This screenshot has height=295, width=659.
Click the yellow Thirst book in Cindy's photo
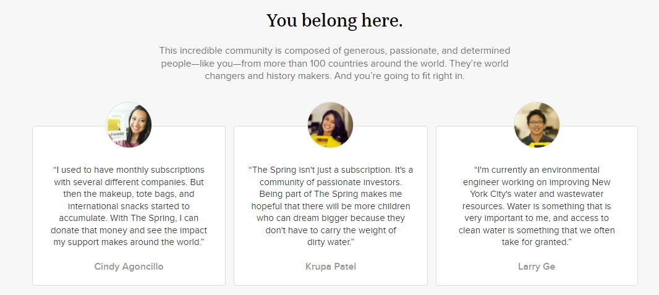click(114, 128)
